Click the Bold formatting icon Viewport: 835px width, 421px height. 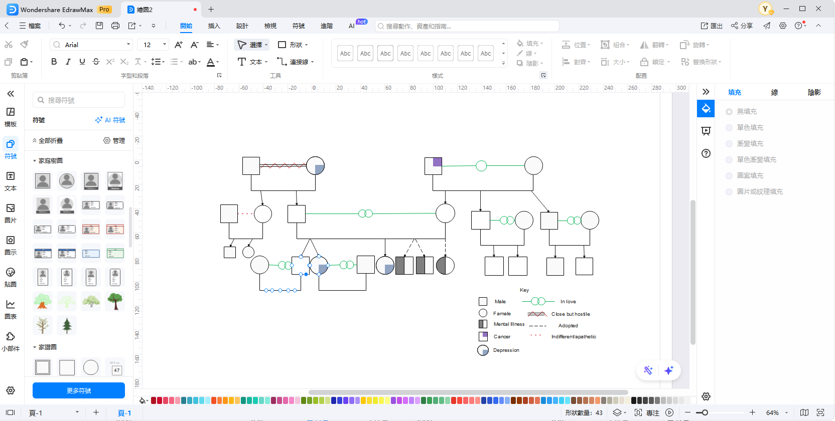tap(54, 62)
